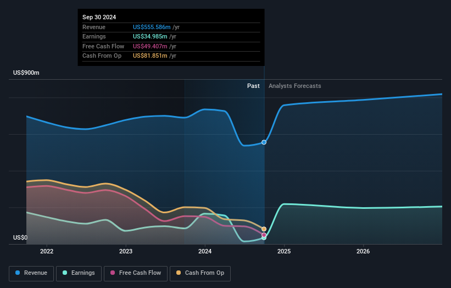Screen dimensions: 451x288
Task: Toggle the Revenue legend button
Action: click(31, 273)
